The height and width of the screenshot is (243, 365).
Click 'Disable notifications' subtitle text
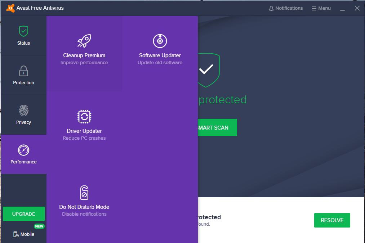(x=84, y=214)
